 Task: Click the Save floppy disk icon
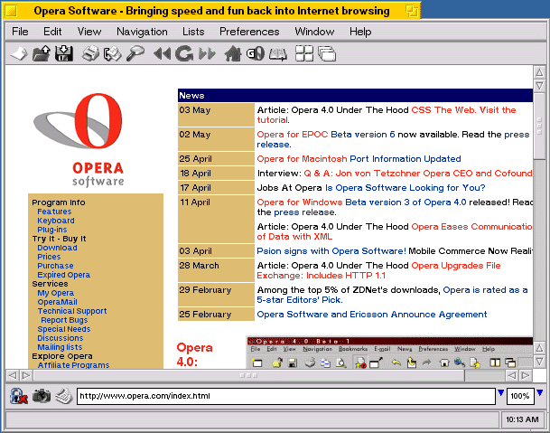tap(64, 53)
